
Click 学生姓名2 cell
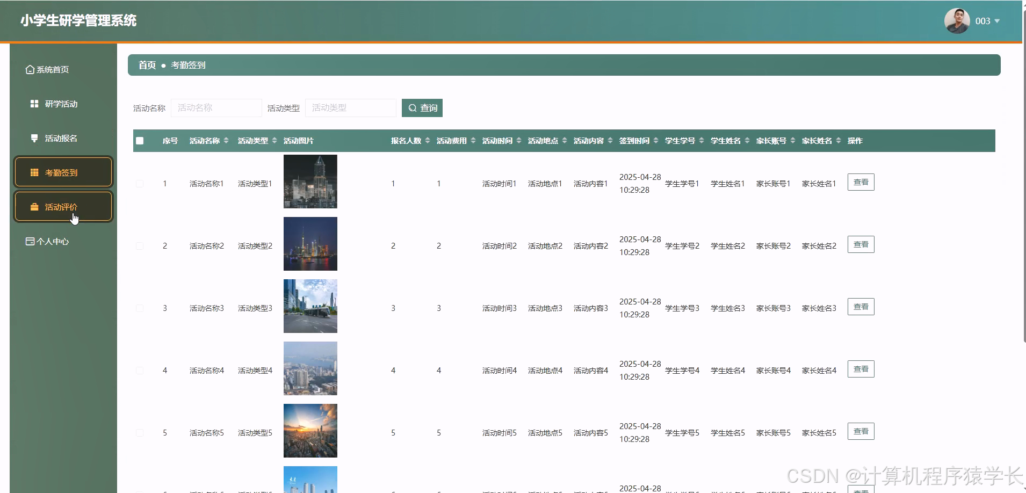pyautogui.click(x=728, y=246)
